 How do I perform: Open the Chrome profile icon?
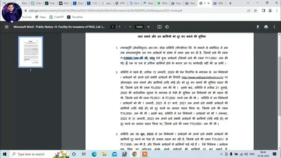[270, 11]
